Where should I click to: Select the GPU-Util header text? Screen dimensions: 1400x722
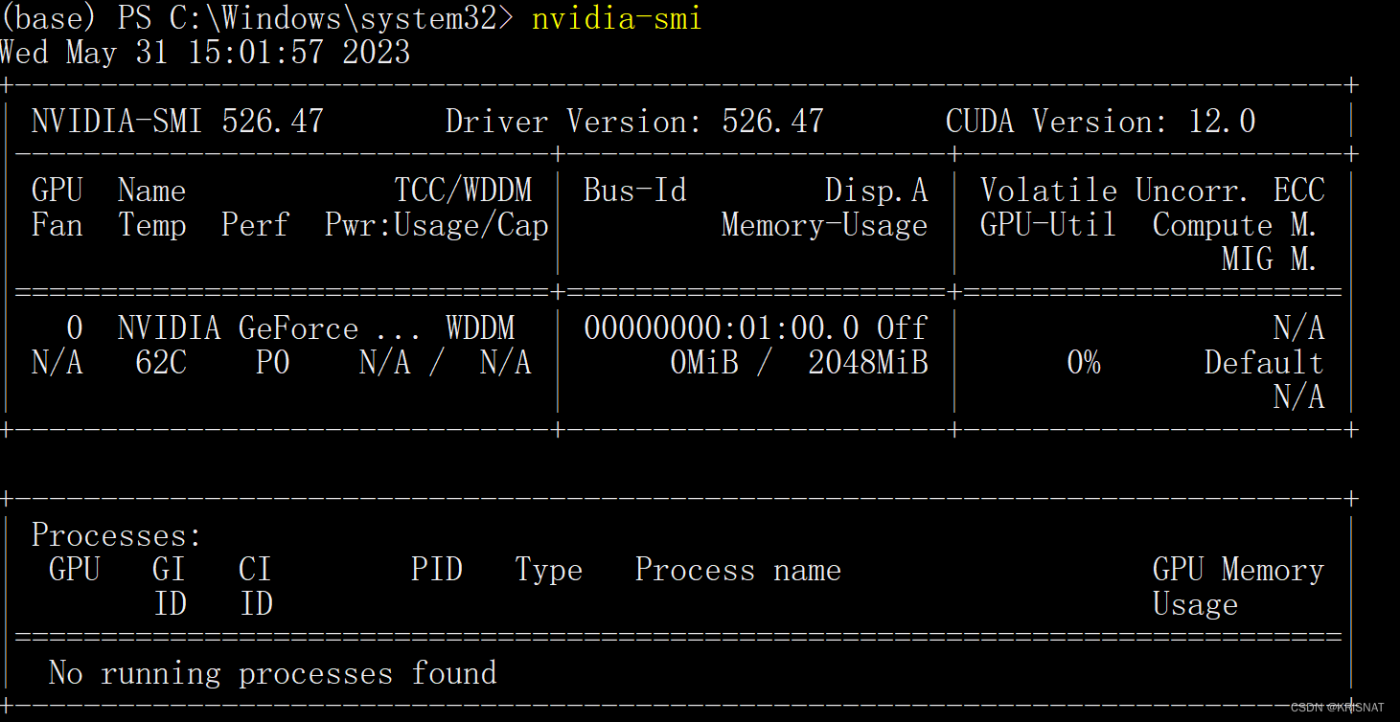click(1048, 226)
